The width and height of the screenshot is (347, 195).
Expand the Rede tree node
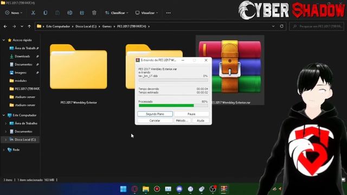4,150
